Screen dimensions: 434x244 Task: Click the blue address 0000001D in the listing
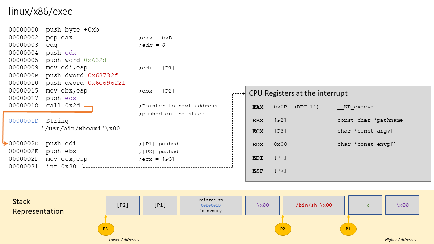[x=23, y=121]
